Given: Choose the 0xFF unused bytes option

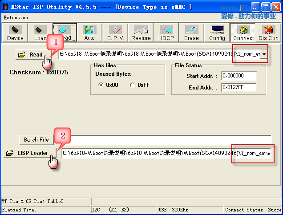Looking at the screenshot, I should click(x=133, y=85).
